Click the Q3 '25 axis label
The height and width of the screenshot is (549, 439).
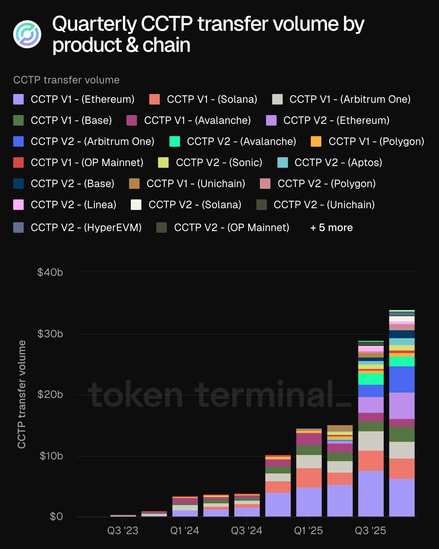pyautogui.click(x=370, y=531)
